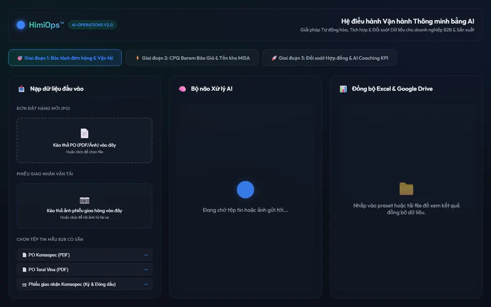This screenshot has width=491, height=307.
Task: Click the Kéo thả ảnh phiếu giao hàng zone
Action: 84,206
